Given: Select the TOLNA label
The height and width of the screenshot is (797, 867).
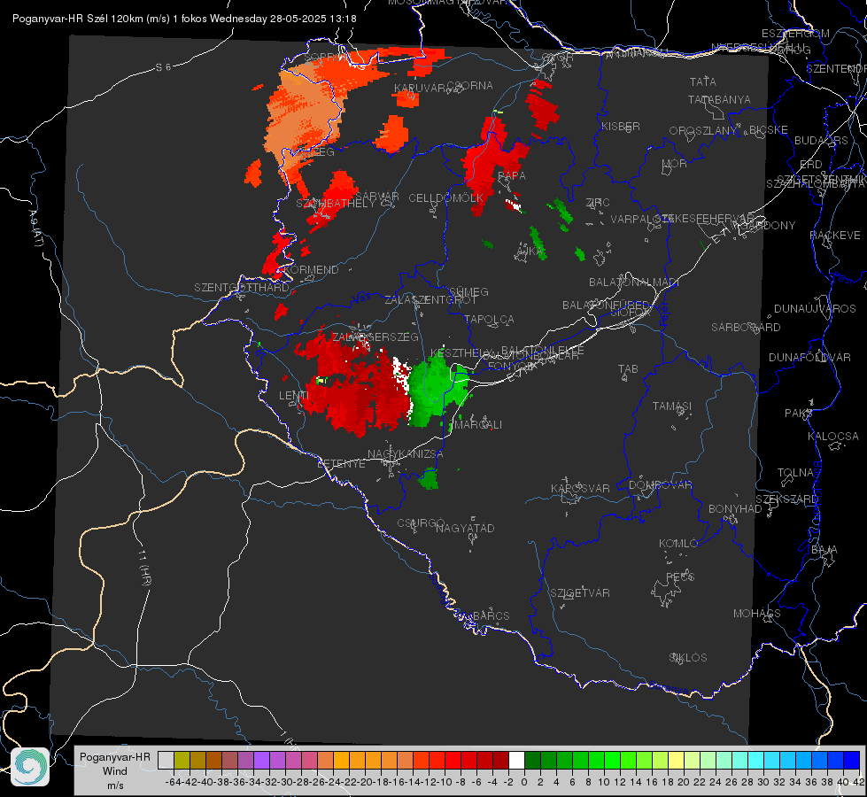Looking at the screenshot, I should pyautogui.click(x=795, y=473).
